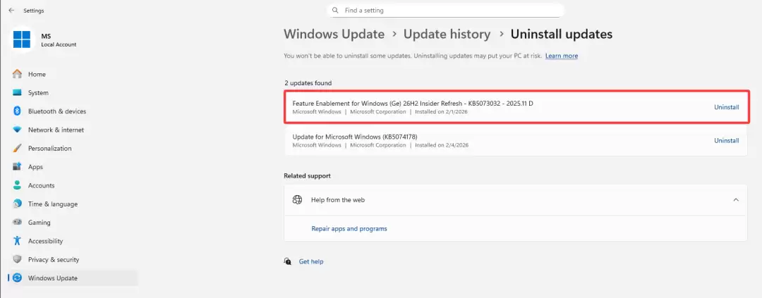Open the Home settings icon

[18, 74]
